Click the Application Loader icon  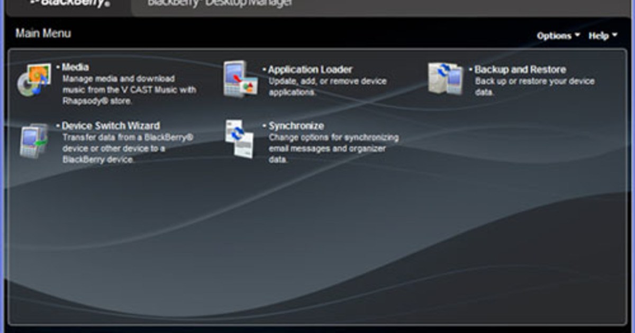(240, 79)
